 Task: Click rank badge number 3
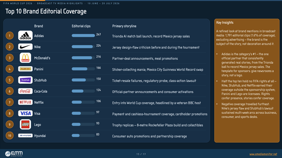(x=10, y=58)
